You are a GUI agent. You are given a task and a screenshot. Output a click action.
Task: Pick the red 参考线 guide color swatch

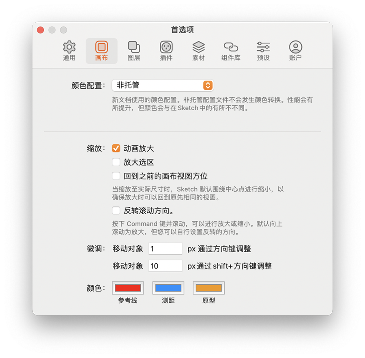(128, 288)
